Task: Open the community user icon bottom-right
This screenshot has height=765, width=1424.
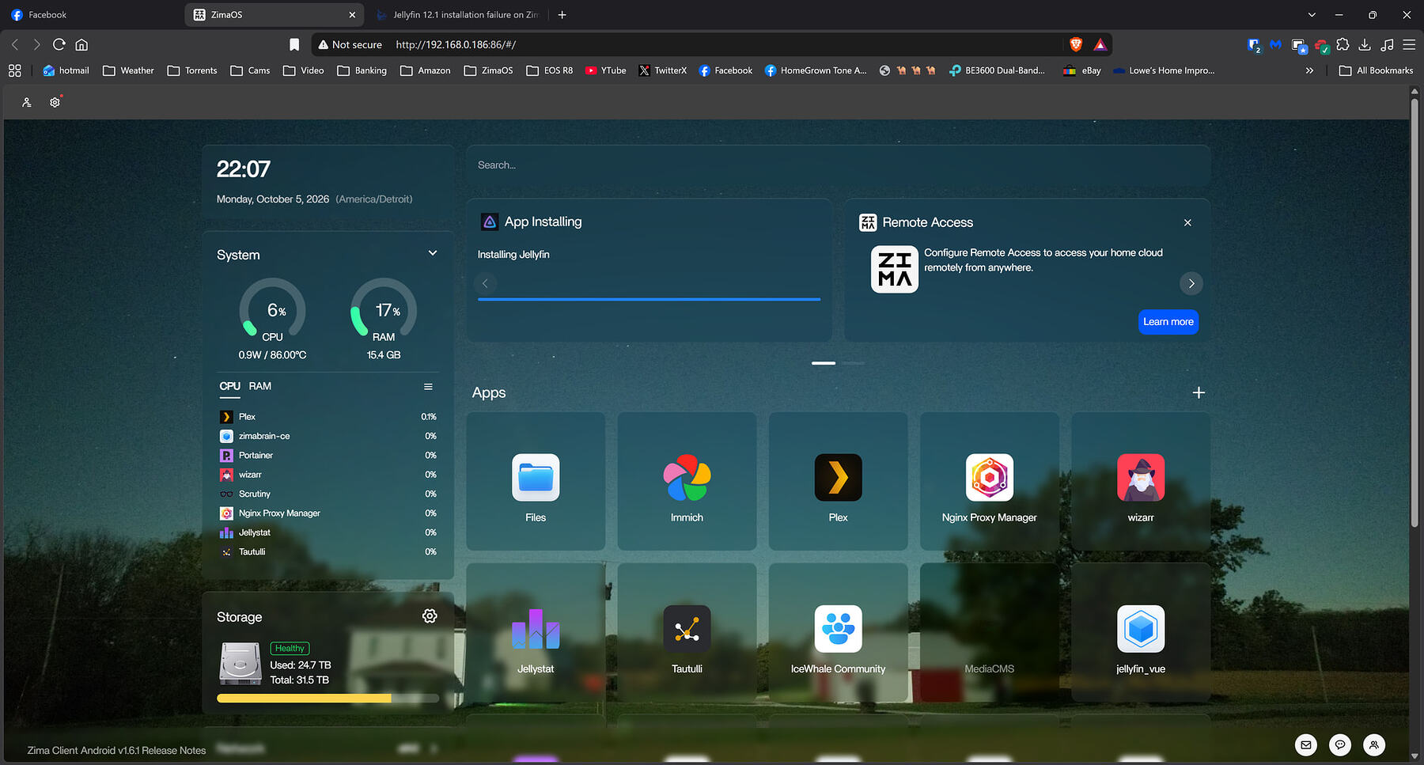Action: [1374, 744]
